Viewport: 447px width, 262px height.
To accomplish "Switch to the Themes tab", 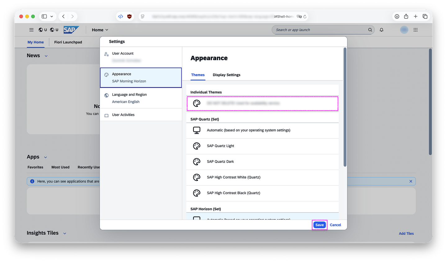I will [198, 75].
